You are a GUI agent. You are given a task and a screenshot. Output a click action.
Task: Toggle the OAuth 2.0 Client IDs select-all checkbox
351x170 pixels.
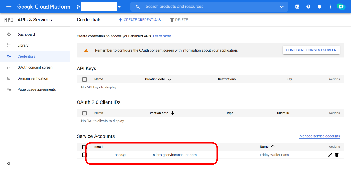coord(84,113)
